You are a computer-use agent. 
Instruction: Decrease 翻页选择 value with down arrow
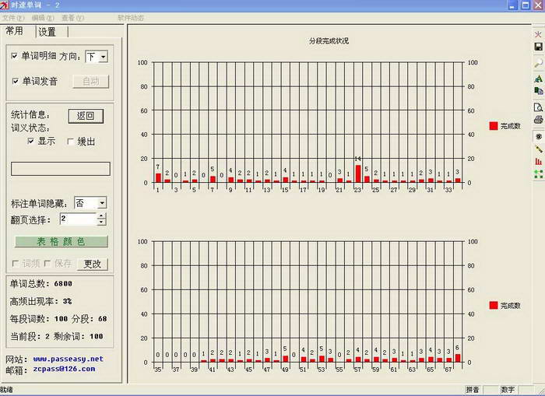pyautogui.click(x=101, y=222)
